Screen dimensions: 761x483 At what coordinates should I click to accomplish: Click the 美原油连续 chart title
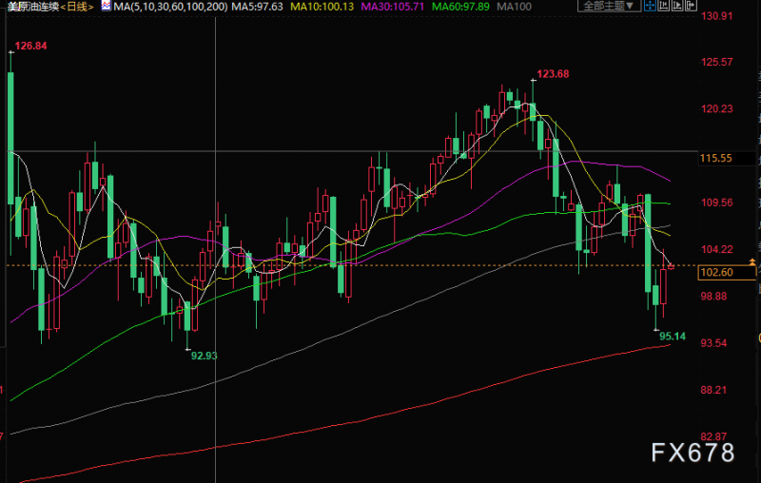32,7
